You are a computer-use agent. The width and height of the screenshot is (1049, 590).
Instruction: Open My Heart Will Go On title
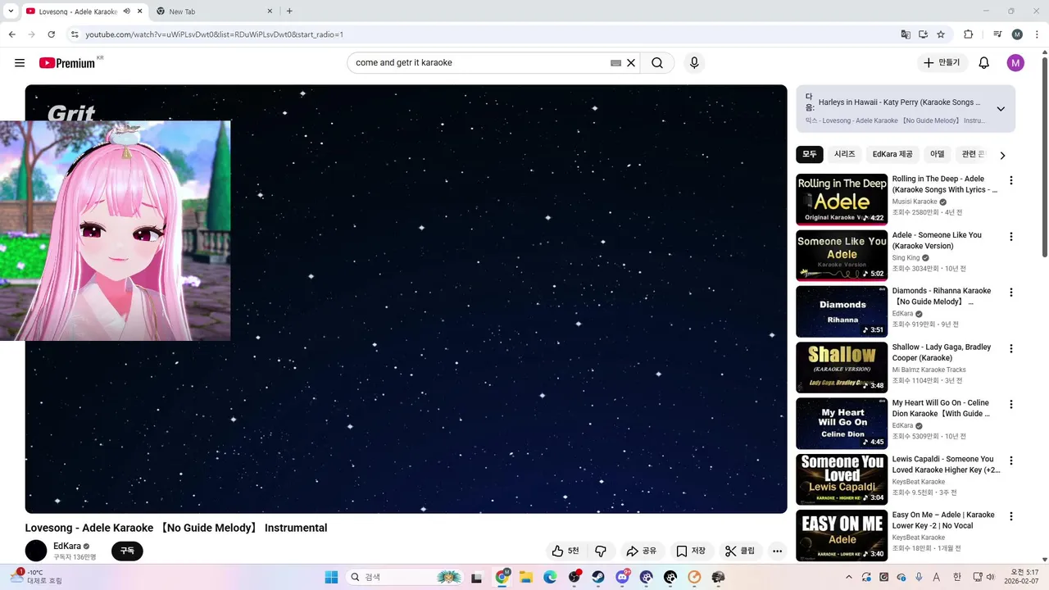[x=942, y=408]
